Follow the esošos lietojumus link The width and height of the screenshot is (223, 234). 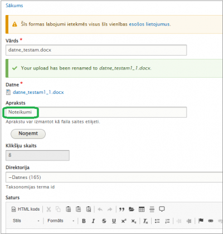(149, 24)
